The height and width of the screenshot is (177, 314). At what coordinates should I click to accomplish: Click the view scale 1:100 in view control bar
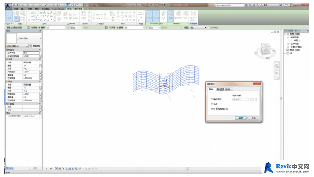[x=49, y=169]
